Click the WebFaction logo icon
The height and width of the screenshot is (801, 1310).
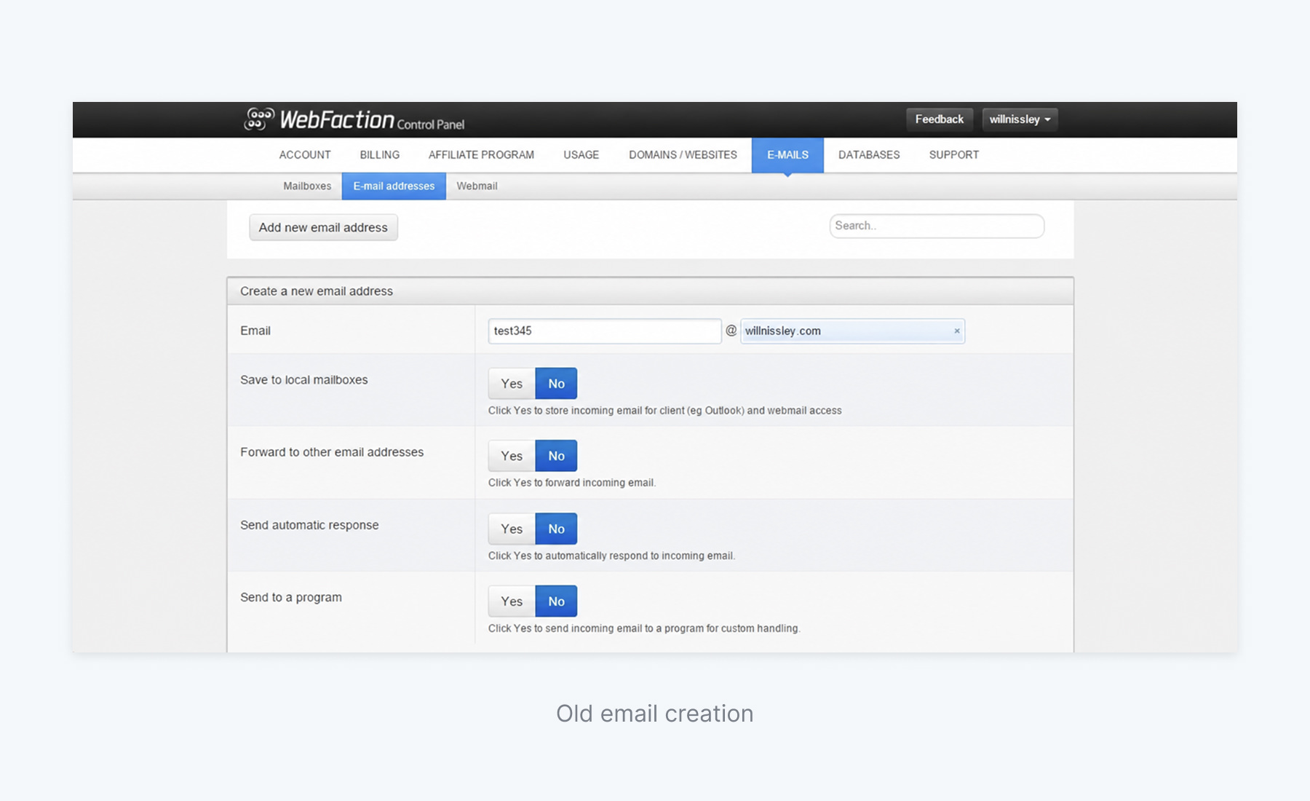point(259,119)
